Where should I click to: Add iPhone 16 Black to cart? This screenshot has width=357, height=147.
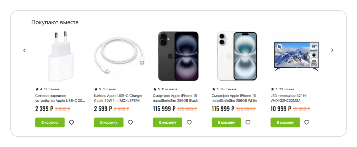167,122
